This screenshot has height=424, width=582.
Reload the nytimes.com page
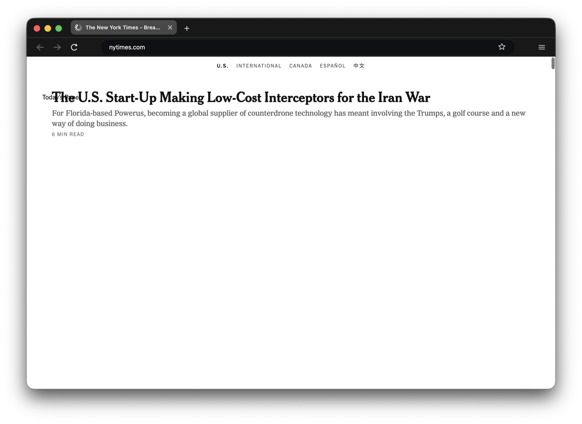[74, 47]
